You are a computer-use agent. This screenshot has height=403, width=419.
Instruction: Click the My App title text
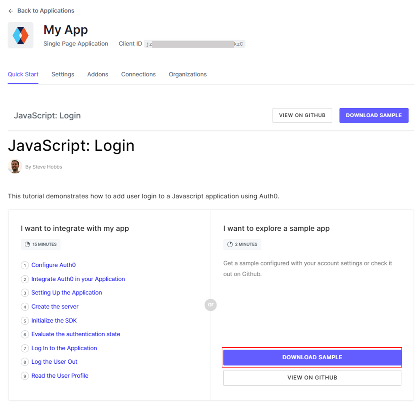tap(66, 30)
